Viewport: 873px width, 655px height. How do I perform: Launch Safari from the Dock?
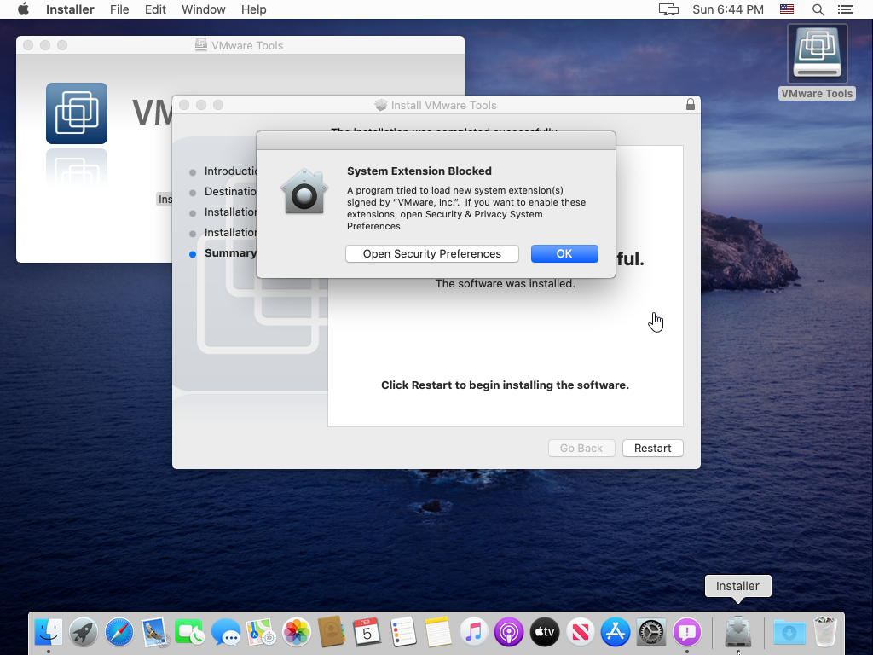[119, 632]
